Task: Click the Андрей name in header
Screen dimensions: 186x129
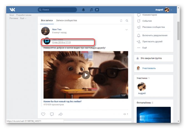Action: (x=159, y=10)
